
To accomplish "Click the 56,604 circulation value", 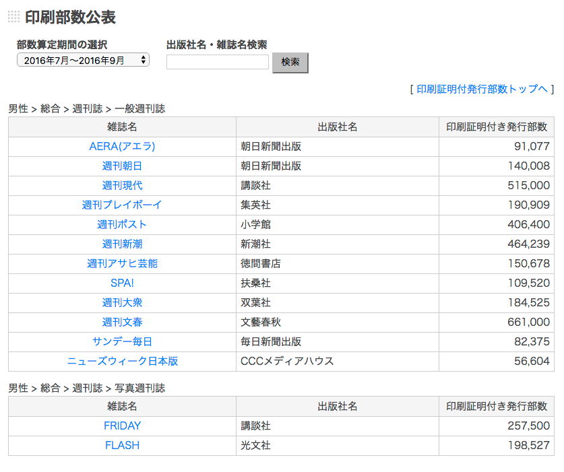I will tap(532, 361).
